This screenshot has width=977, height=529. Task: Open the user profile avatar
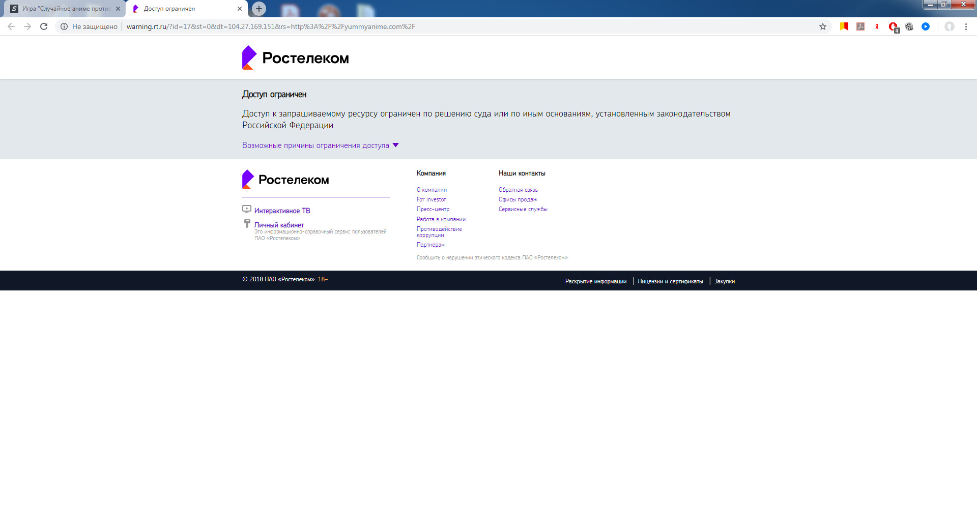tap(949, 26)
